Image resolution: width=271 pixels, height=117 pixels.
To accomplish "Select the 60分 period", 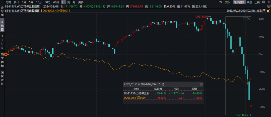I will pos(56,2).
